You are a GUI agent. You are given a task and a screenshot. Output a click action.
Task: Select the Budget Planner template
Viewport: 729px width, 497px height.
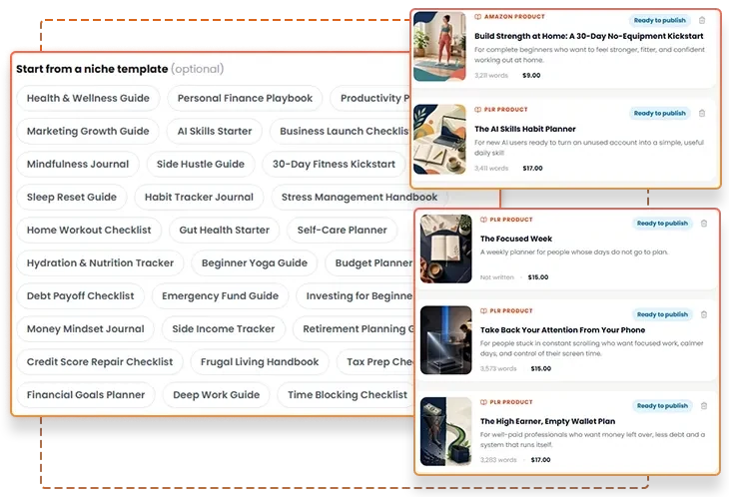point(370,262)
